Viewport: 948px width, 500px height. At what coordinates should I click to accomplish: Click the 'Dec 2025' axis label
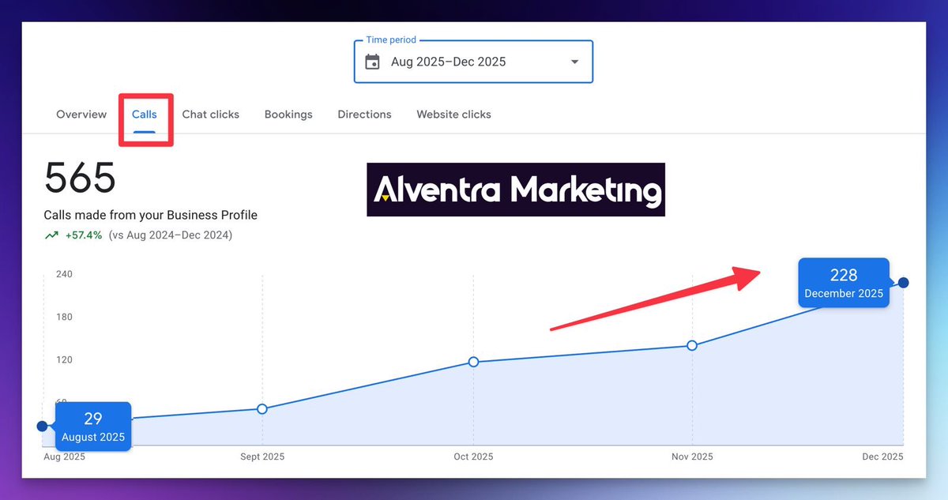(x=882, y=457)
